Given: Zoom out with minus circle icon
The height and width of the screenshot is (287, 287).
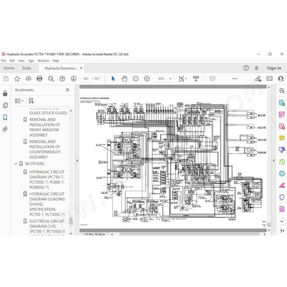Looking at the screenshot, I should 136,79.
